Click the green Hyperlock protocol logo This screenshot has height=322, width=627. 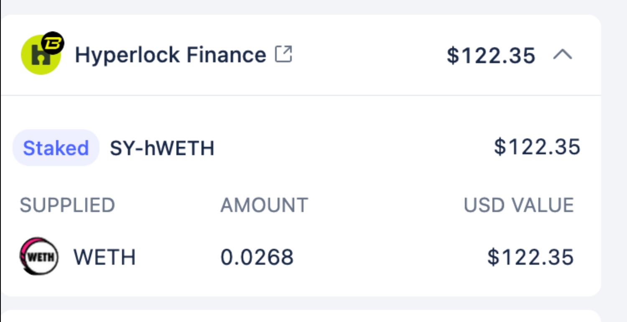click(x=39, y=58)
